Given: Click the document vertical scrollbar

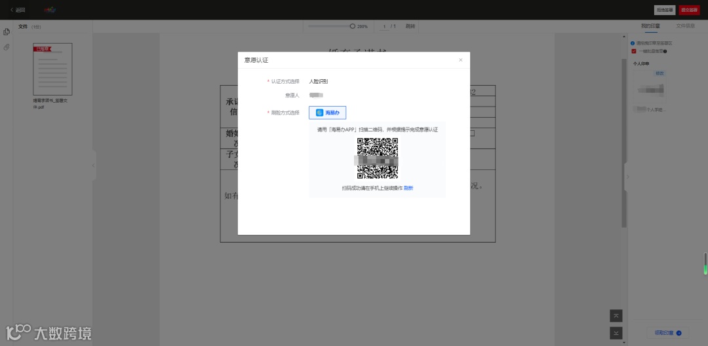Looking at the screenshot, I should 624,143.
